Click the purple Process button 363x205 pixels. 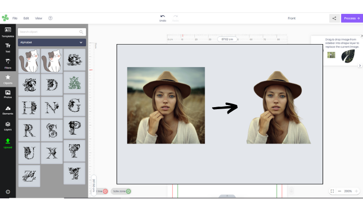(x=352, y=18)
